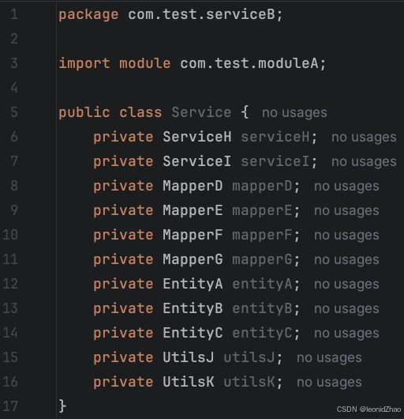Click the entityC field name
This screenshot has height=419, width=404.
(x=262, y=333)
